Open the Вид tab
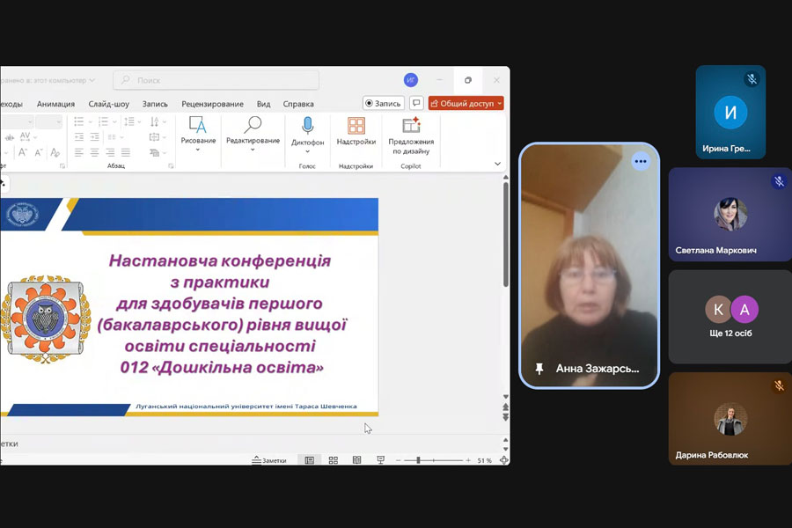Screen dimensions: 792x528 tap(263, 104)
